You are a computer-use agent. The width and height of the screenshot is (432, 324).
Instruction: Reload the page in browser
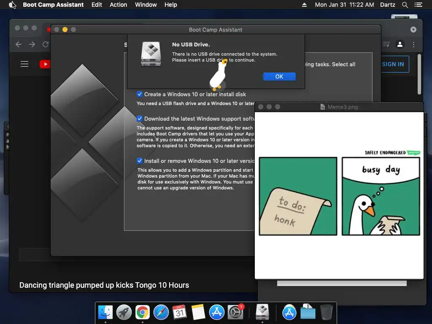coord(46,44)
